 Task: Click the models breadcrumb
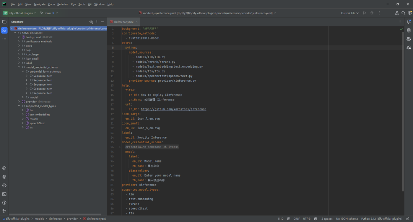click(x=39, y=219)
